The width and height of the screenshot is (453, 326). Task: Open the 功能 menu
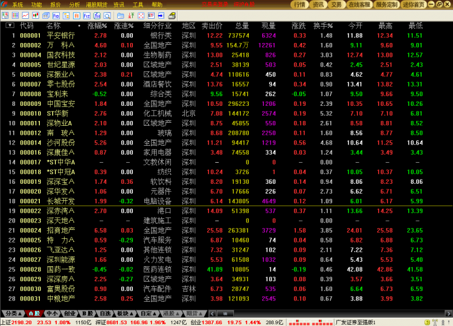tap(36, 5)
